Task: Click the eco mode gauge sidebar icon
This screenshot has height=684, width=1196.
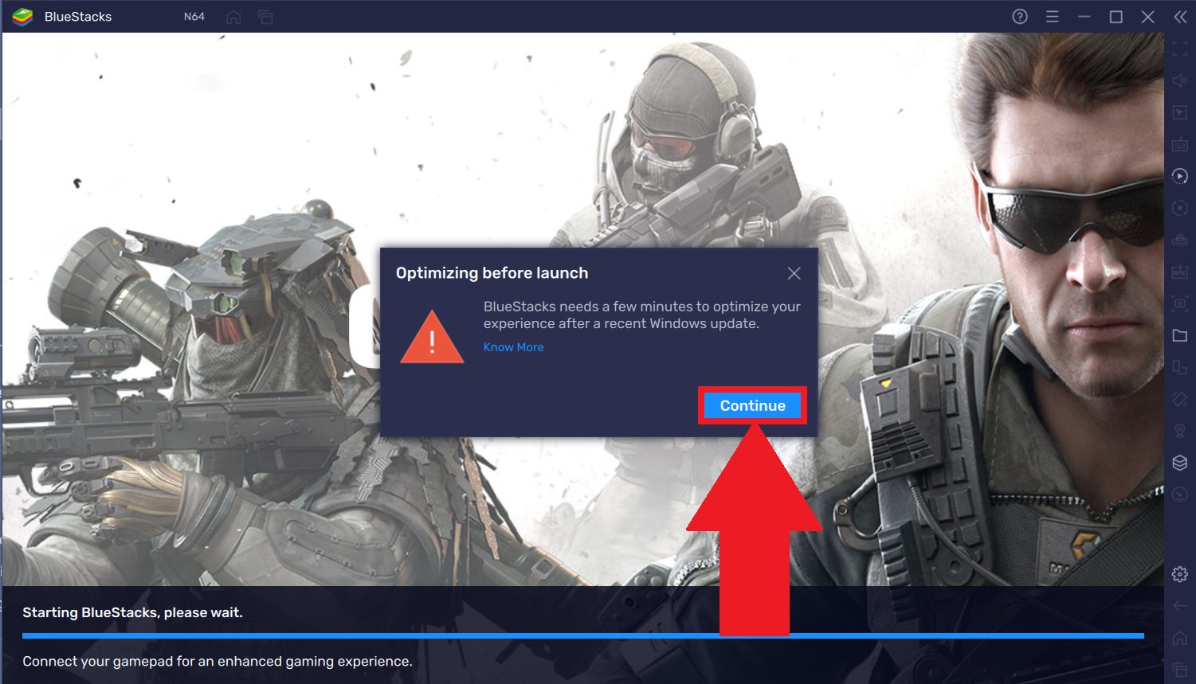Action: point(1180,494)
